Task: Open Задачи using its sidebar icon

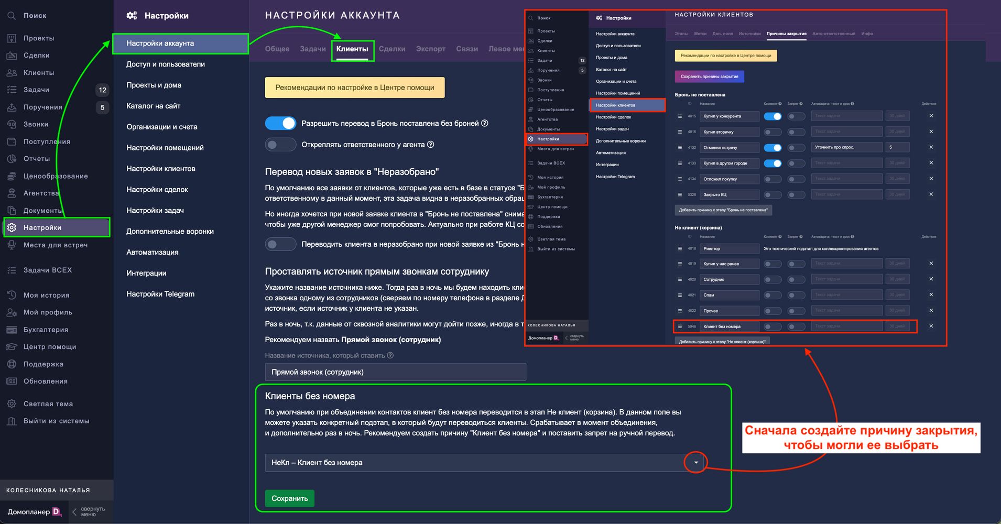Action: [12, 90]
